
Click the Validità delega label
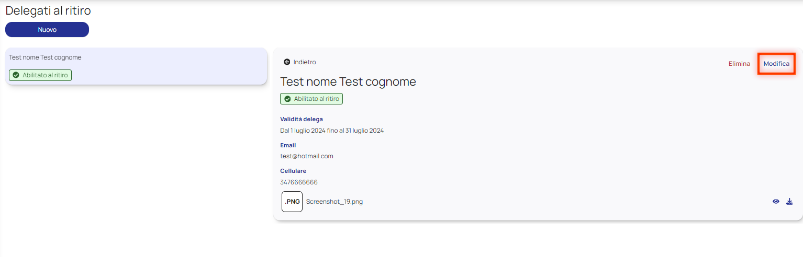[302, 119]
